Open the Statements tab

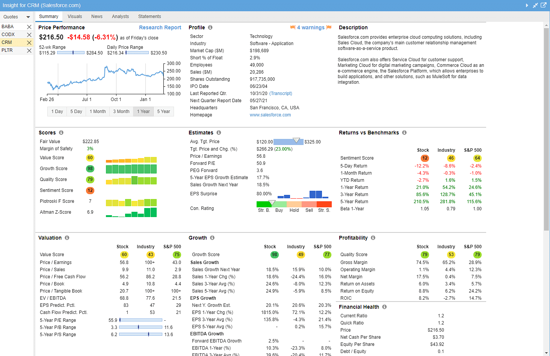[150, 17]
